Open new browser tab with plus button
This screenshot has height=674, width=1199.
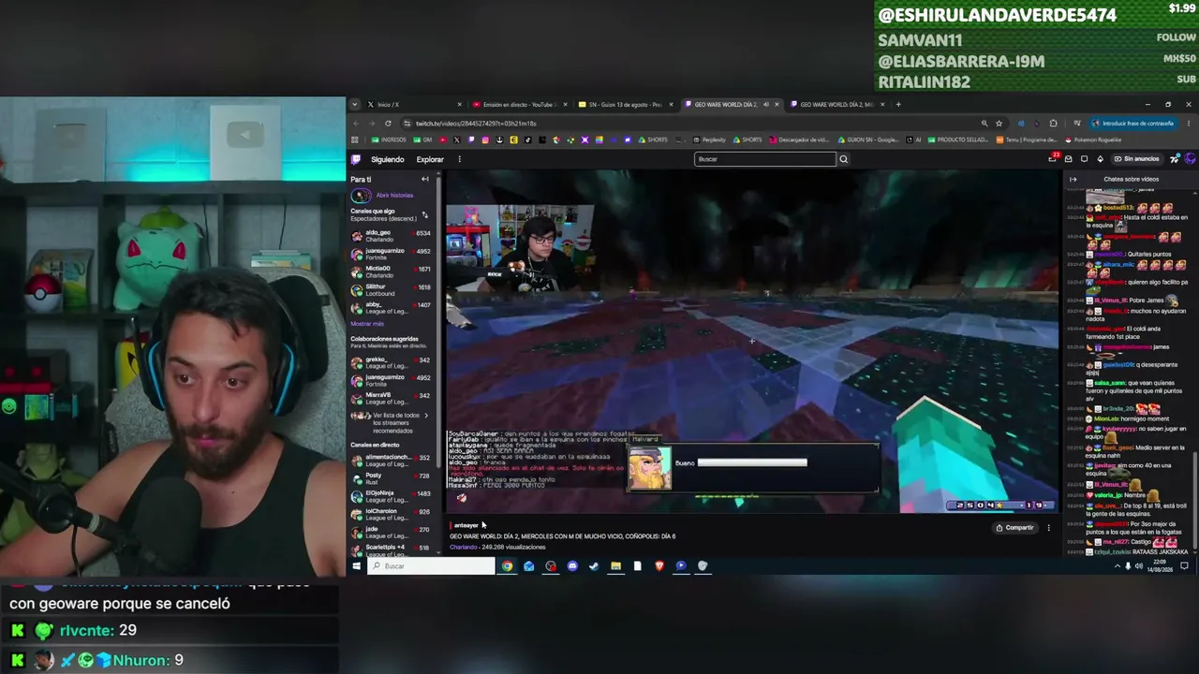(x=898, y=104)
